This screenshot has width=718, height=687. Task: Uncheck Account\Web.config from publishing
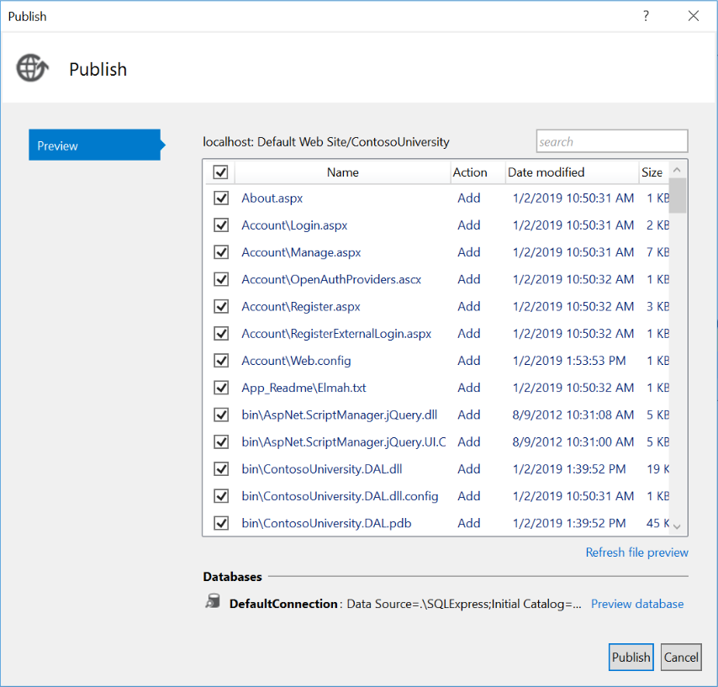point(220,360)
